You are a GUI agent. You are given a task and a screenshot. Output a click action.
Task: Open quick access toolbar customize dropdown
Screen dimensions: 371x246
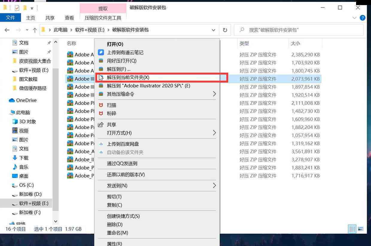32,8
